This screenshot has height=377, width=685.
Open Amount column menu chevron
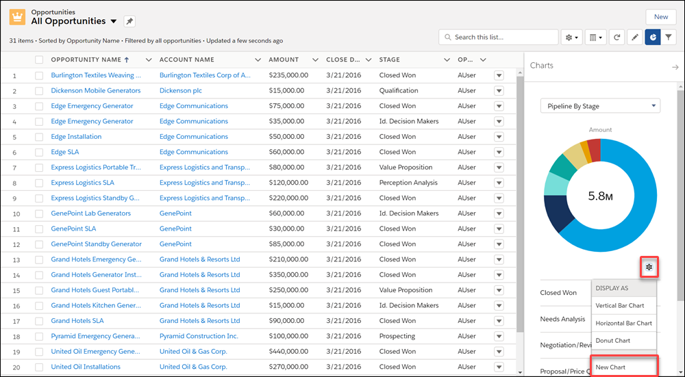point(315,60)
